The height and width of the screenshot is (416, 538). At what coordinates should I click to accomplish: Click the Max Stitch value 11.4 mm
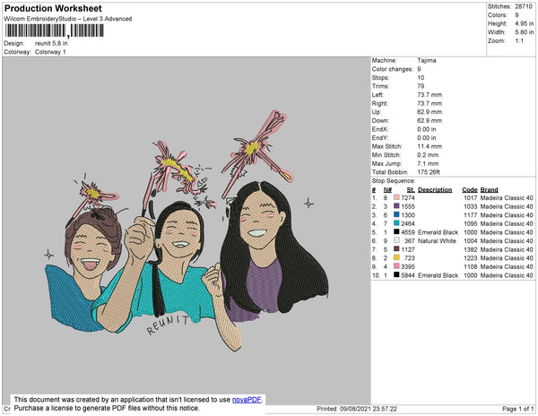point(430,146)
